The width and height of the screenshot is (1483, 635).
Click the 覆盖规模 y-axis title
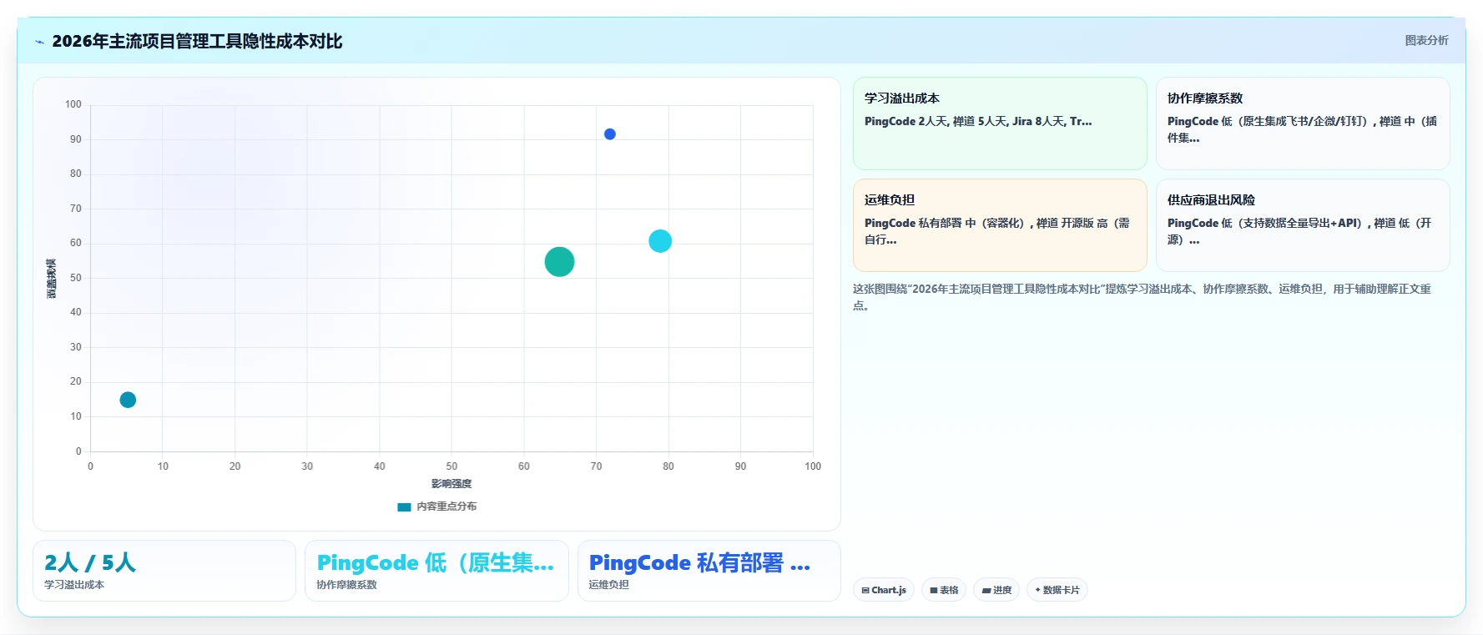[x=51, y=279]
